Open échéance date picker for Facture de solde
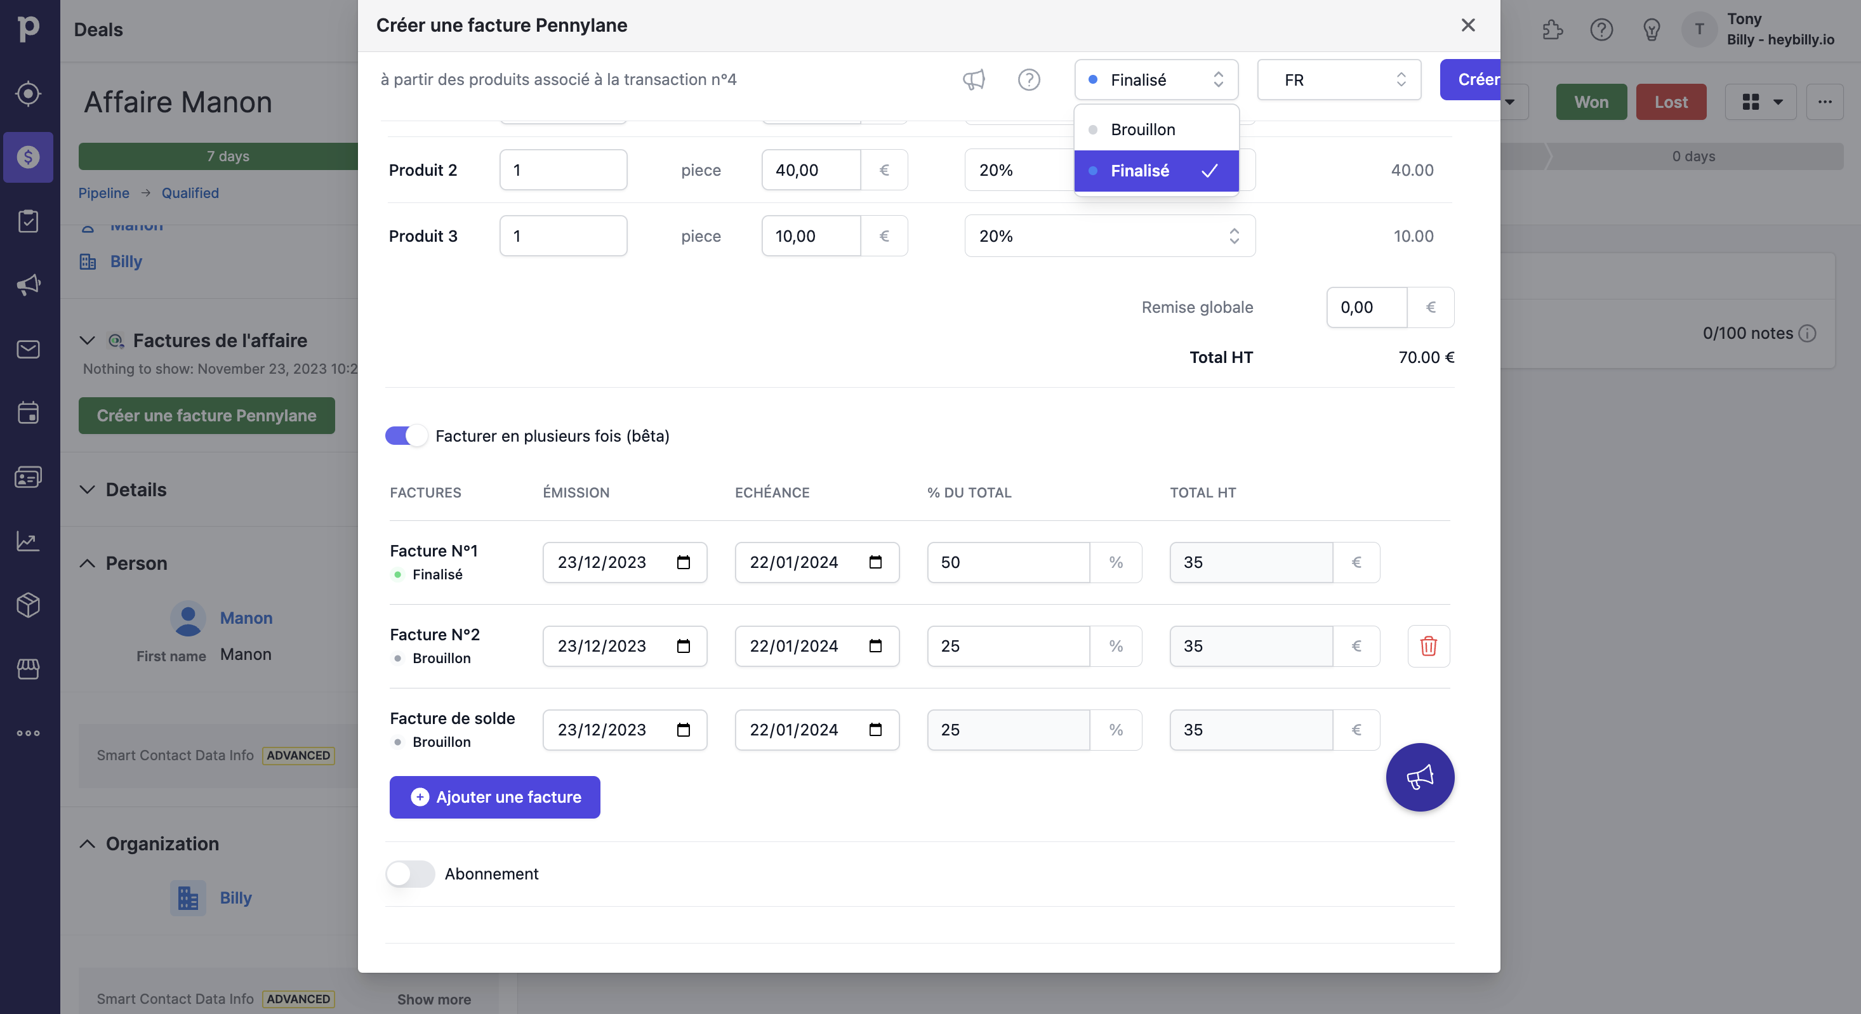This screenshot has width=1861, height=1014. tap(875, 730)
